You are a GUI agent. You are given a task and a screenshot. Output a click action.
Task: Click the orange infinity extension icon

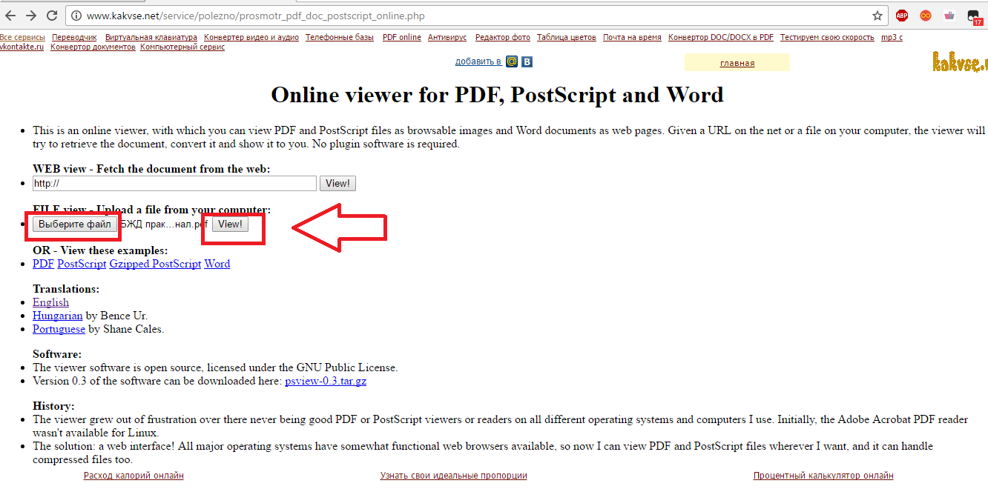tap(925, 16)
